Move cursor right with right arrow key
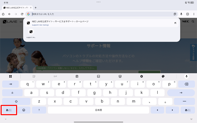Screen dimensions: 197x123 (x=172, y=110)
